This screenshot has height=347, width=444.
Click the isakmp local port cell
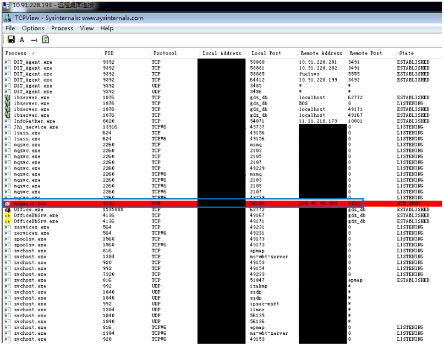259,286
